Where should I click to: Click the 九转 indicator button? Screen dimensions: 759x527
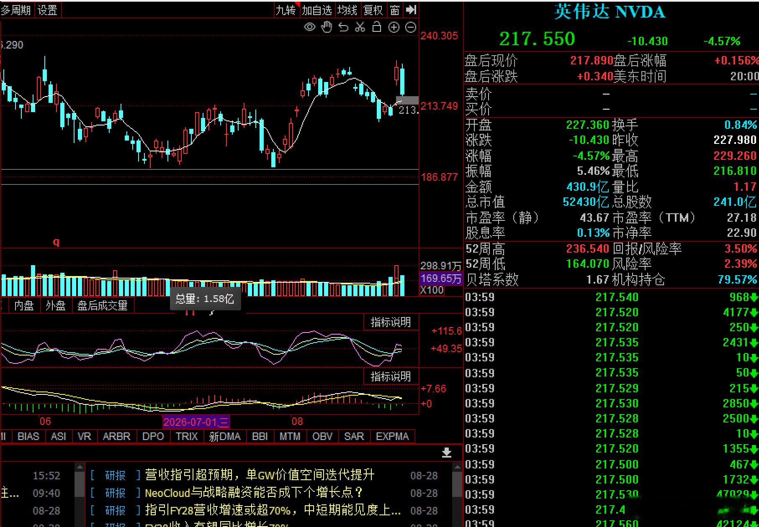[286, 10]
